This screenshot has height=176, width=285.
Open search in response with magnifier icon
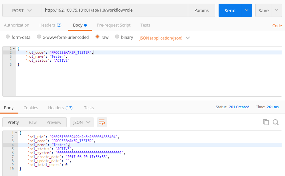pos(276,122)
